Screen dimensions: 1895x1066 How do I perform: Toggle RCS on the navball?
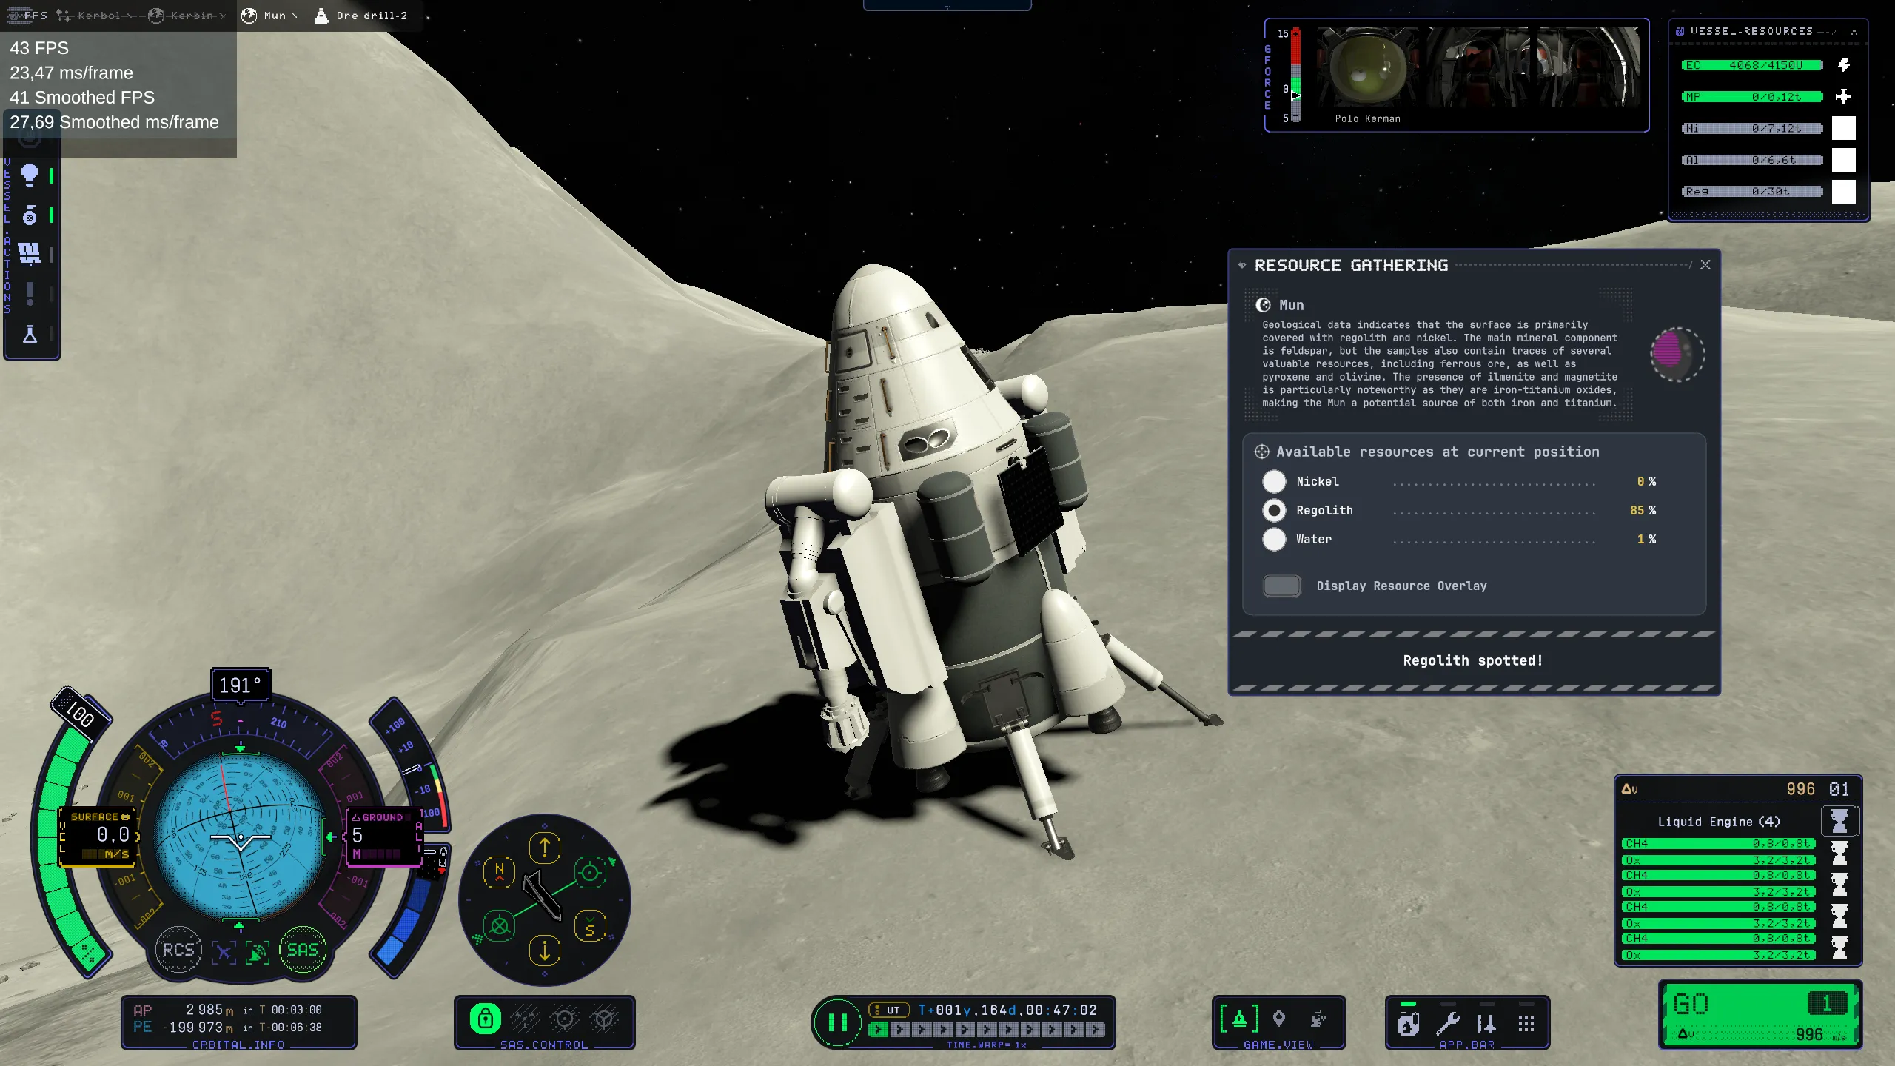tap(178, 950)
